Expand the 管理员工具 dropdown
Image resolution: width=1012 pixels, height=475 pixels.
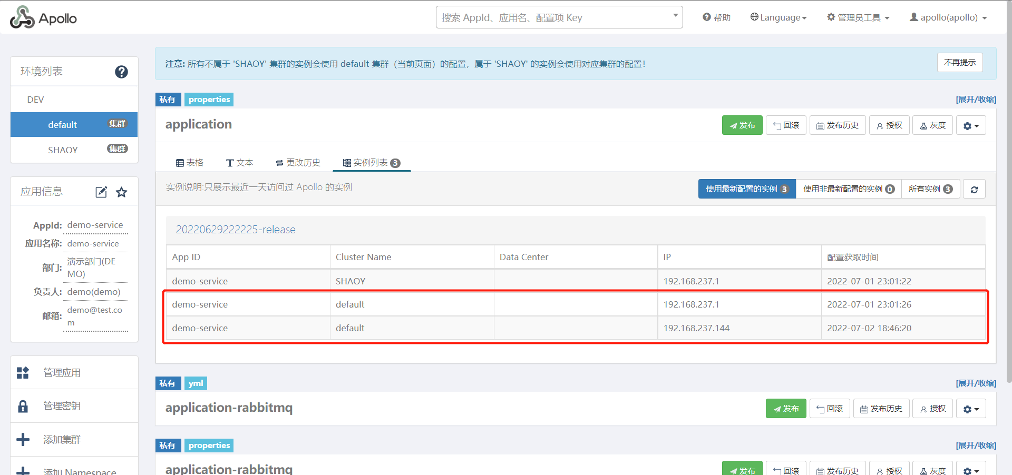coord(858,17)
